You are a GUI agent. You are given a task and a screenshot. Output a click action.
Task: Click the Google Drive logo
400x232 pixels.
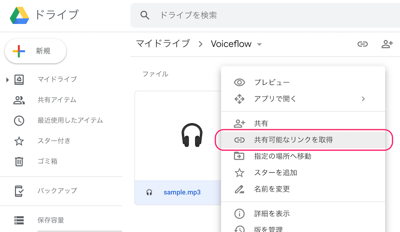[x=20, y=15]
